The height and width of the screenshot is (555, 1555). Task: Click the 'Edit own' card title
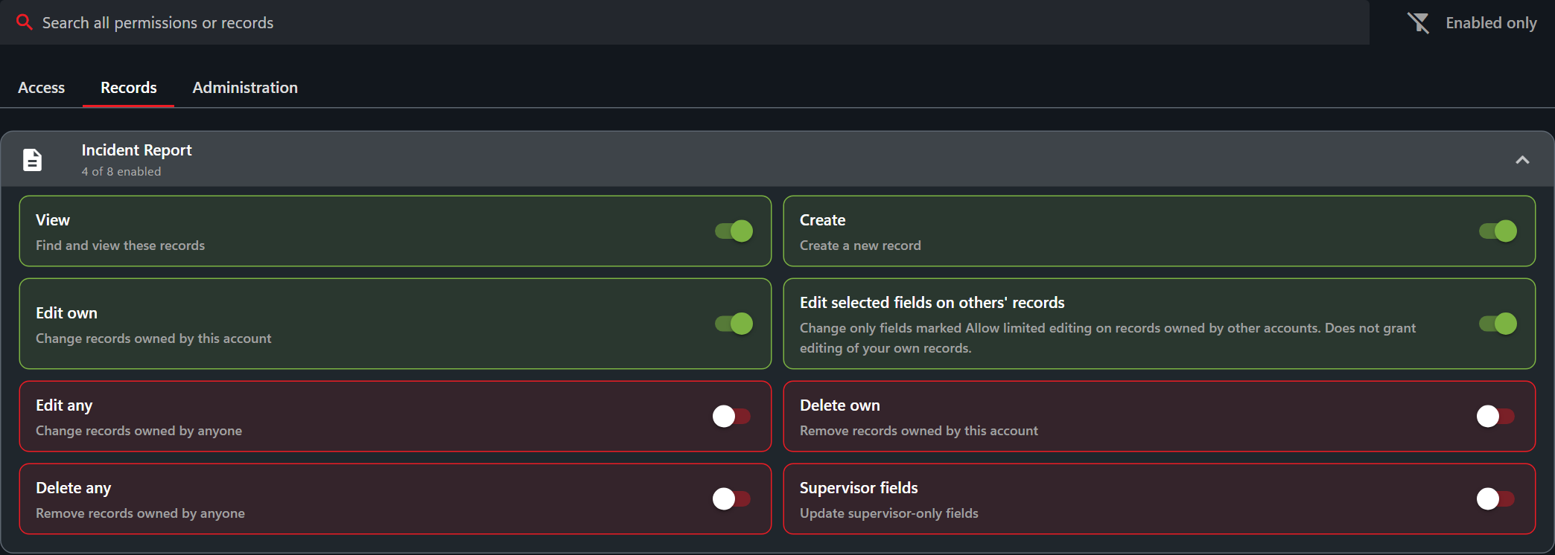point(66,313)
